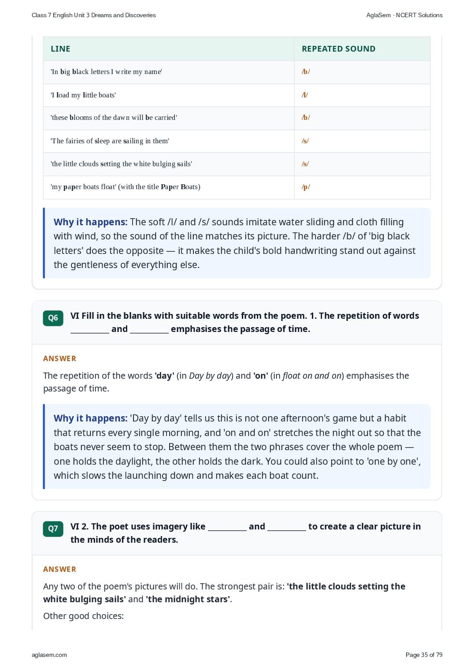Click the ANSWER label under Q7
Viewport: 474px width, 671px height.
(x=59, y=569)
